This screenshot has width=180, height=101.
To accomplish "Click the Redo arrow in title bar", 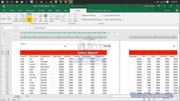I will pyautogui.click(x=12, y=6).
